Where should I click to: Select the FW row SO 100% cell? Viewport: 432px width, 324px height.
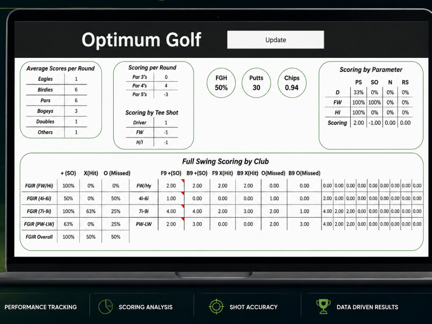click(x=375, y=102)
